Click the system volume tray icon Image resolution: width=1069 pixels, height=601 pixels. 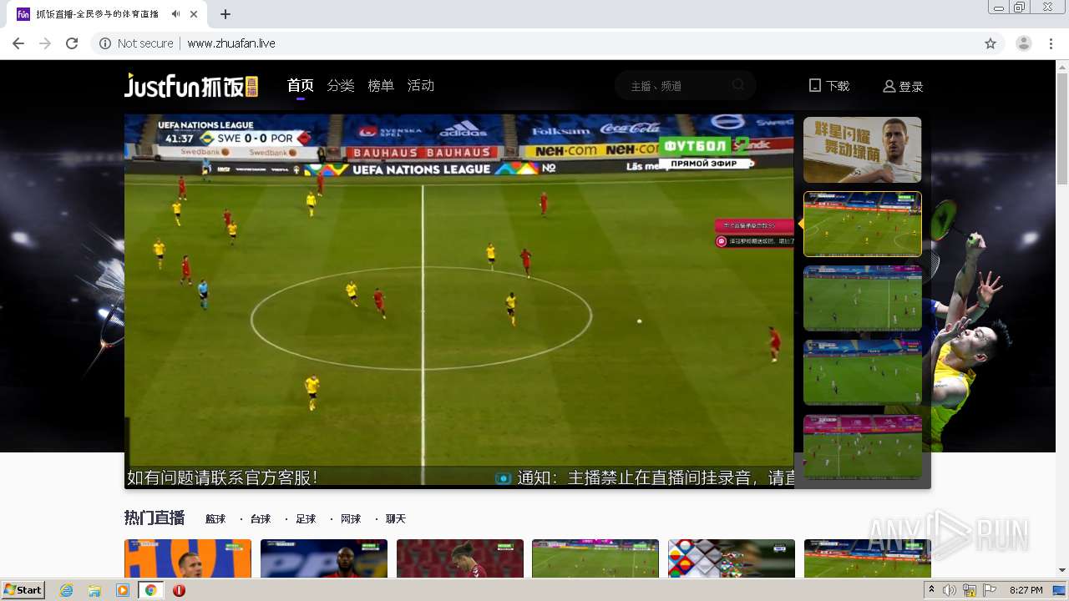(950, 590)
